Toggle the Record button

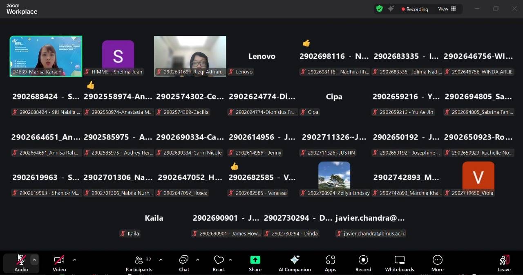[x=363, y=263]
